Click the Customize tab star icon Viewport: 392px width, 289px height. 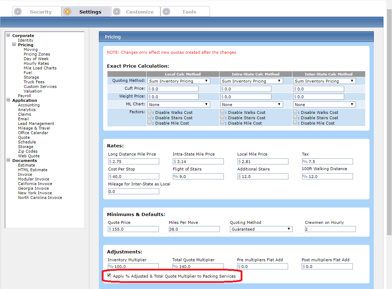pyautogui.click(x=117, y=12)
